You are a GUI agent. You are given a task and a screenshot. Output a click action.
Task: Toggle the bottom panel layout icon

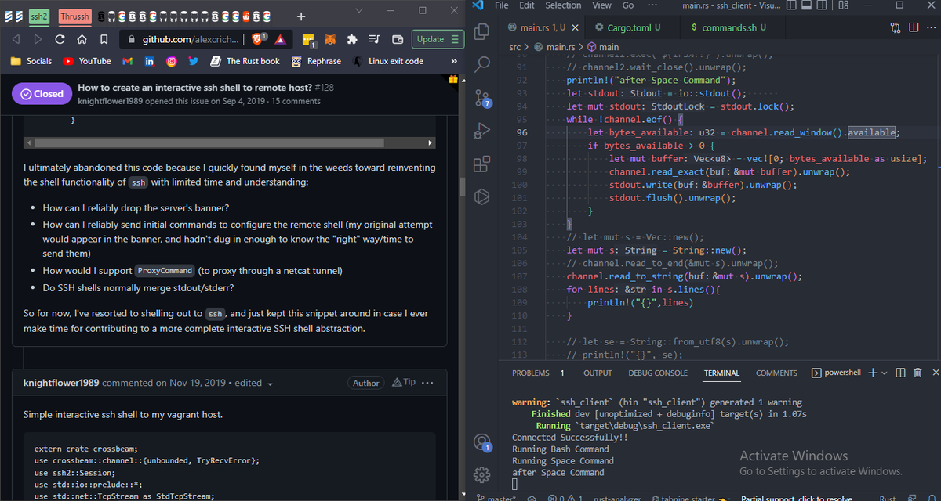click(805, 6)
